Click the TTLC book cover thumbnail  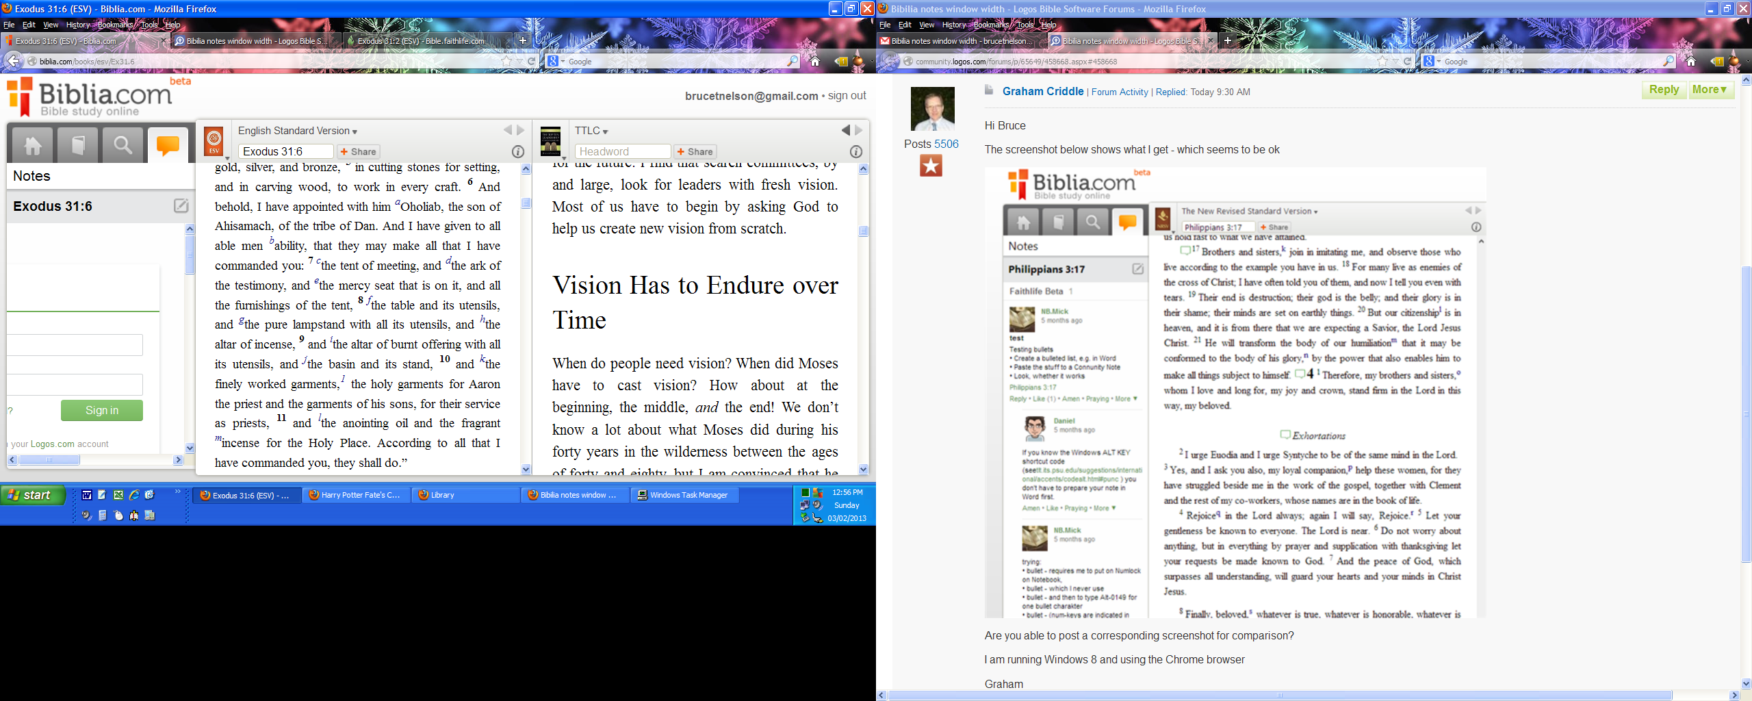[551, 142]
